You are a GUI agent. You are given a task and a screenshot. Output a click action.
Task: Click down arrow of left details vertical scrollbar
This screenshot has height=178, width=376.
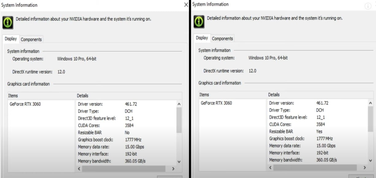pos(179,161)
